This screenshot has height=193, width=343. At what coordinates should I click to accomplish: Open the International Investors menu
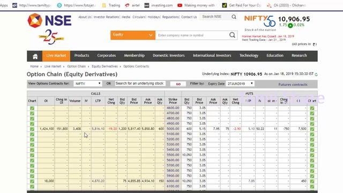[212, 56]
